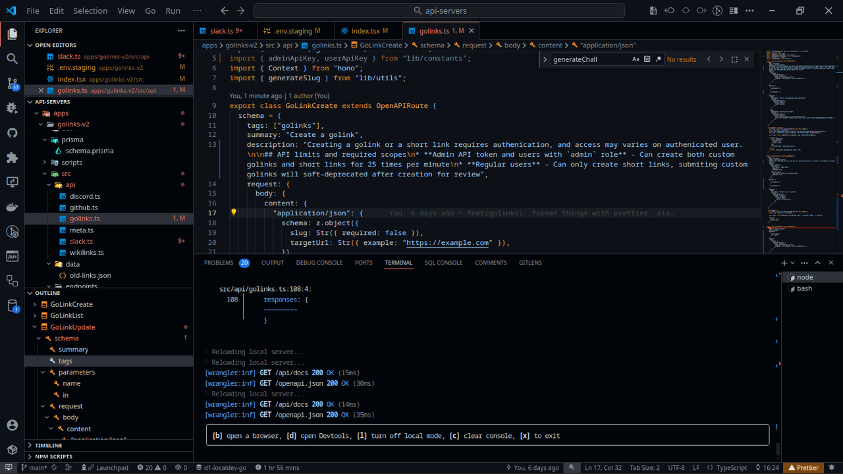Click the Prettier status bar button
The height and width of the screenshot is (474, 843).
coord(803,467)
